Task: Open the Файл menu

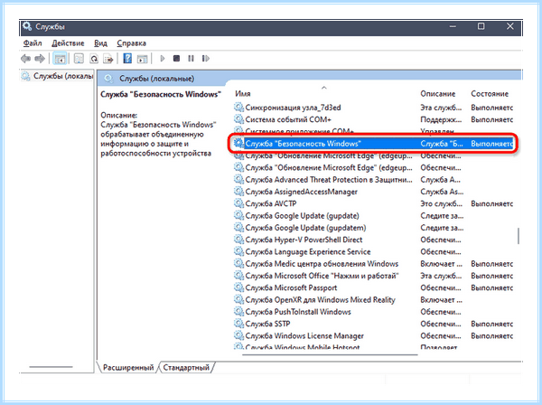Action: click(x=33, y=43)
